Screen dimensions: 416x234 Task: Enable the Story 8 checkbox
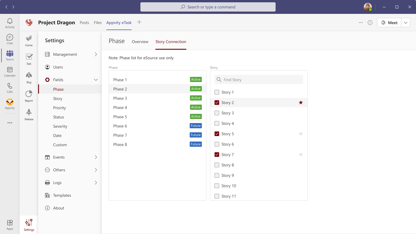coord(217,165)
